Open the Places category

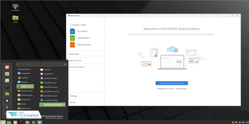pyautogui.click(x=25, y=104)
